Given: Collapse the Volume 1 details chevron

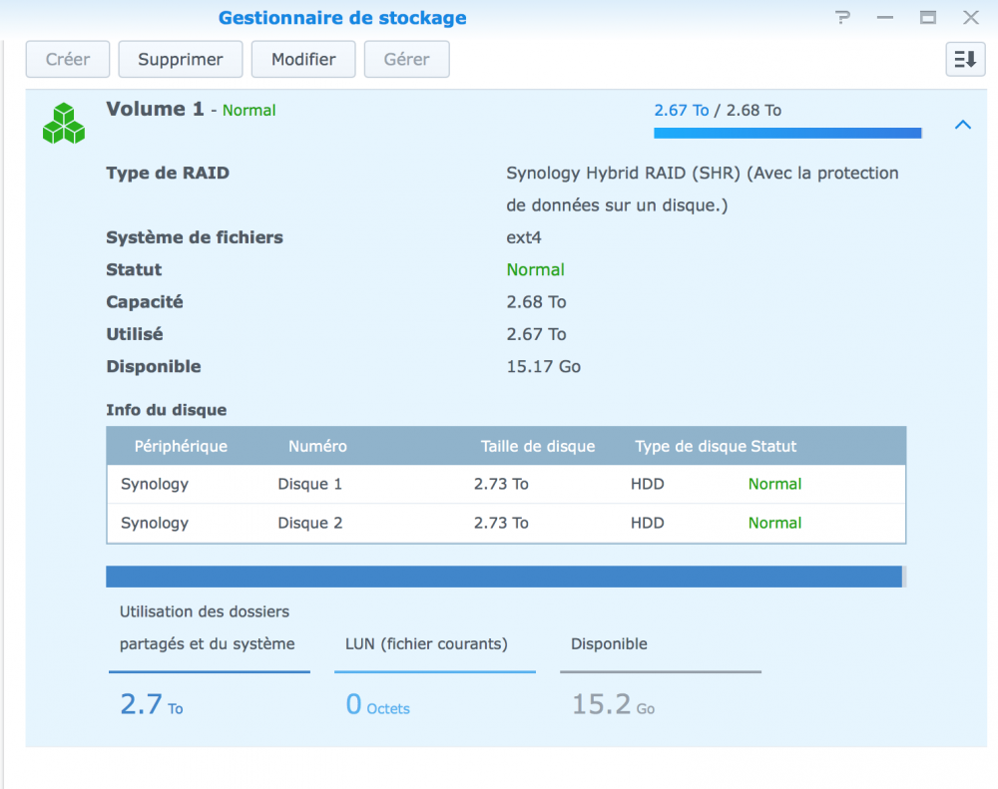Looking at the screenshot, I should (x=962, y=125).
